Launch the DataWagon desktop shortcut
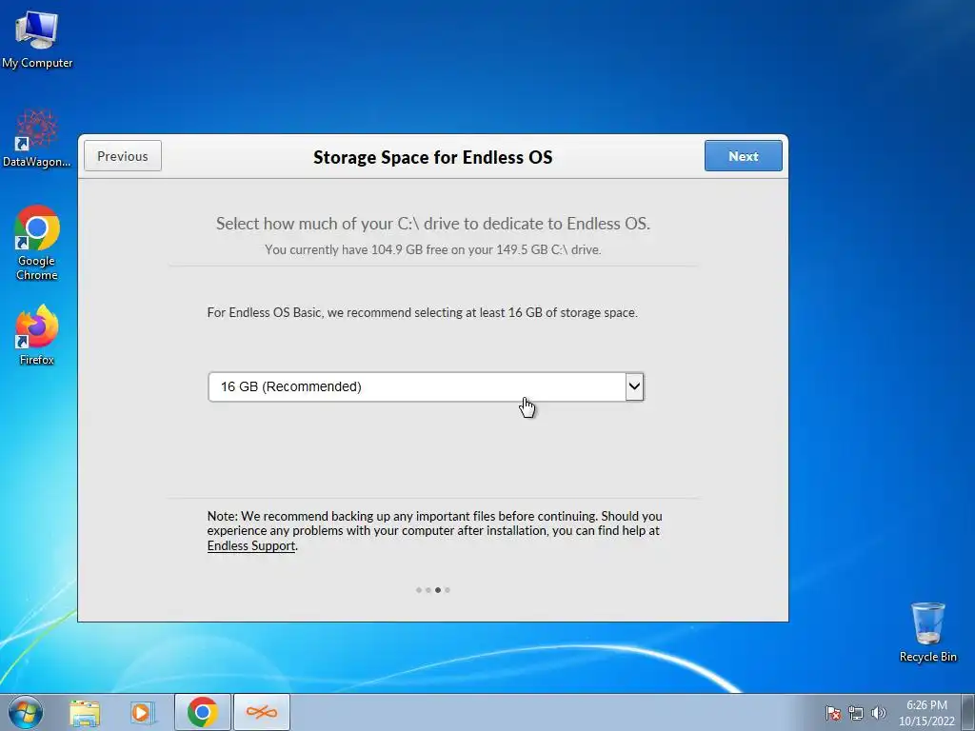 pyautogui.click(x=37, y=139)
